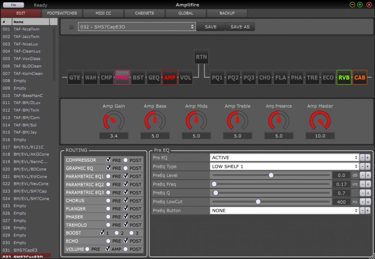Screen dimensions: 375x259
Task: Click the SAVE AS button
Action: click(240, 27)
